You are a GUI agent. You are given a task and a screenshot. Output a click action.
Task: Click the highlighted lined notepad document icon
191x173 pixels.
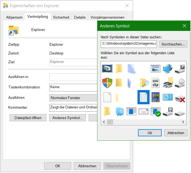(143, 97)
